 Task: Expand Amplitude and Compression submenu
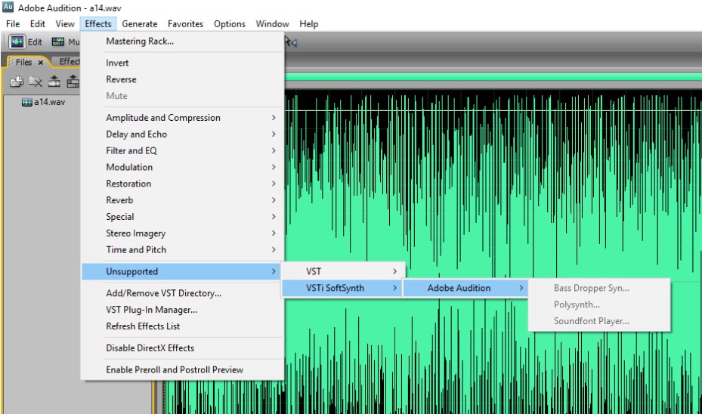182,118
